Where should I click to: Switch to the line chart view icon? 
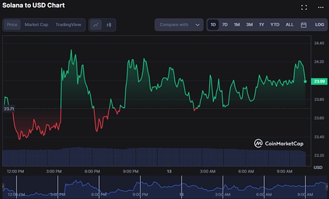[96, 25]
